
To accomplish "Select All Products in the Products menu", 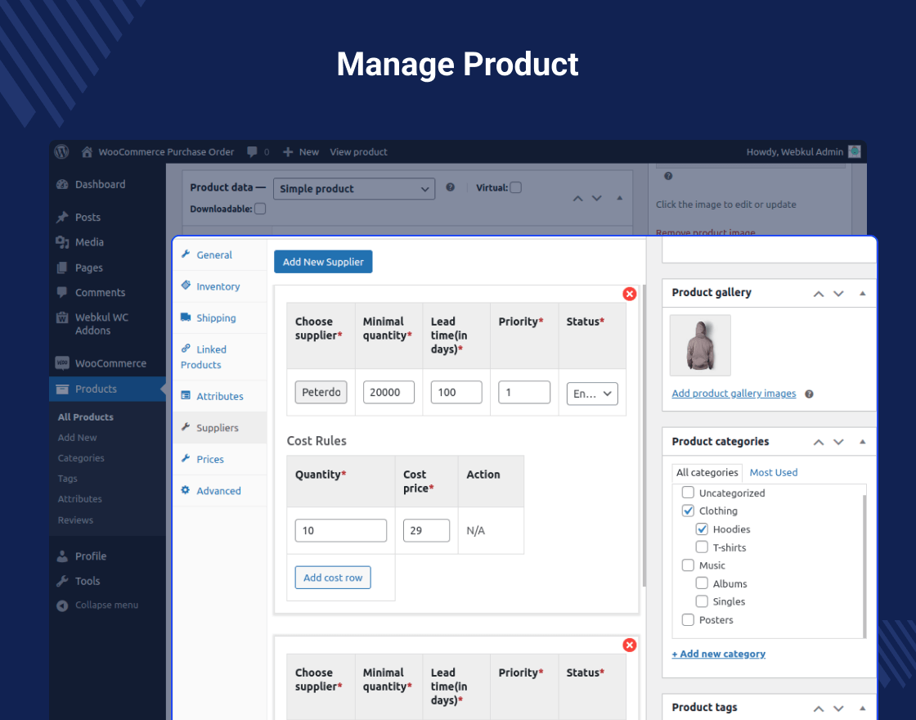I will (85, 416).
